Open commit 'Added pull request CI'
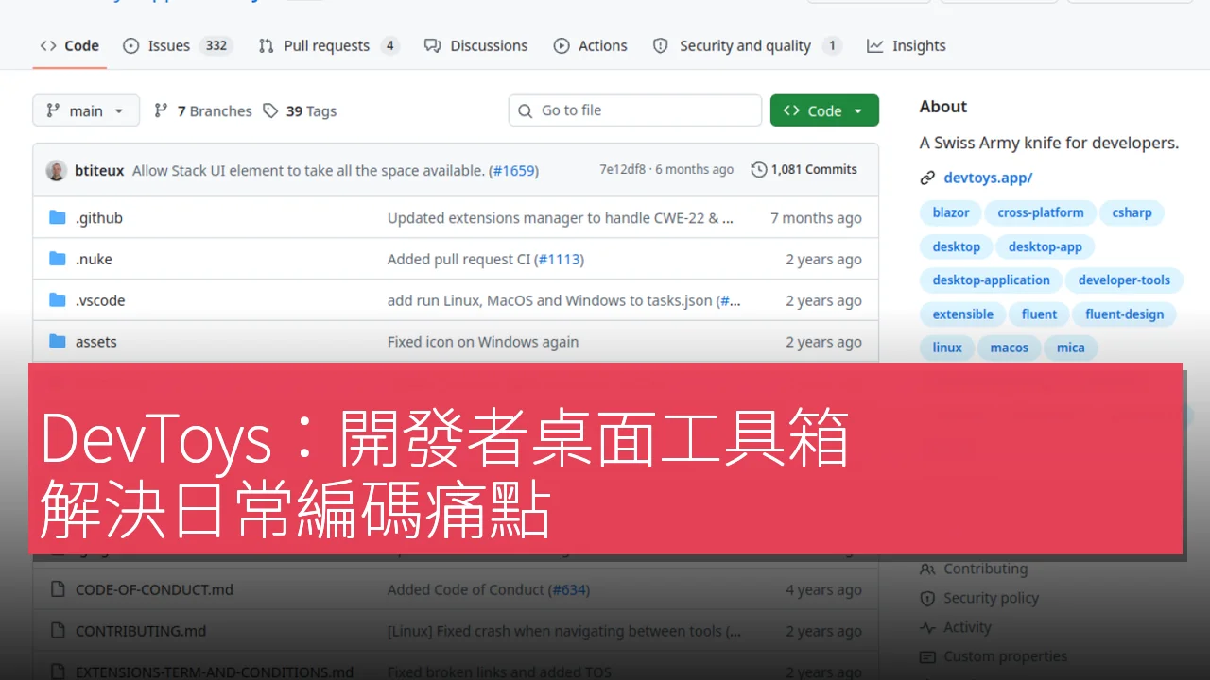Screen dimensions: 1210x680 (458, 260)
